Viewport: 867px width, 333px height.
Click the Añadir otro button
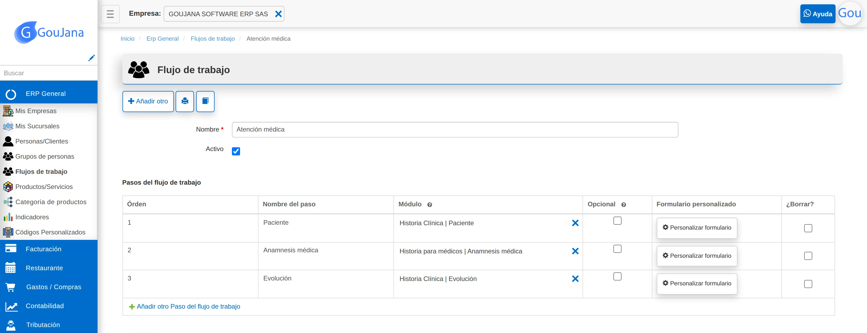coord(148,101)
